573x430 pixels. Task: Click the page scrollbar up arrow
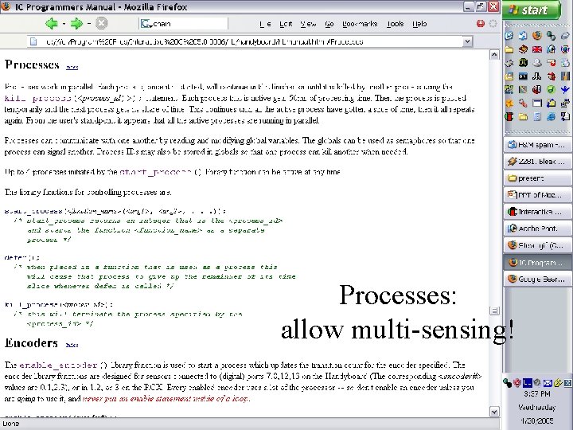point(494,55)
